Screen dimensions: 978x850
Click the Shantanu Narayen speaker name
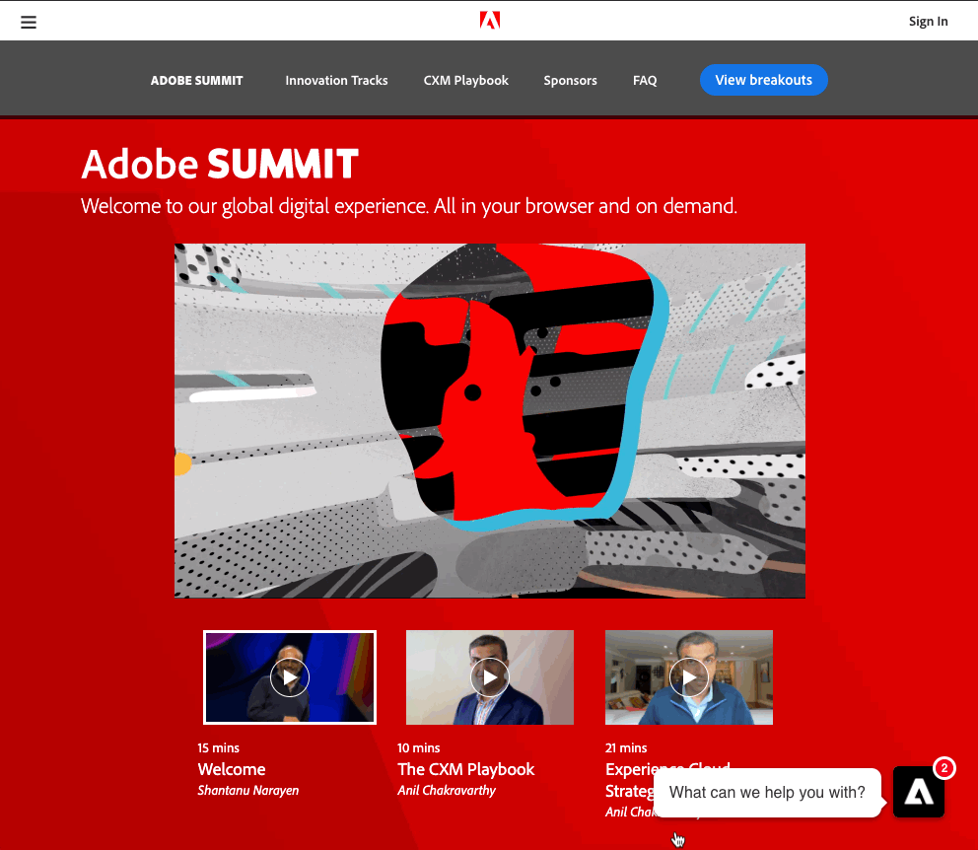248,790
